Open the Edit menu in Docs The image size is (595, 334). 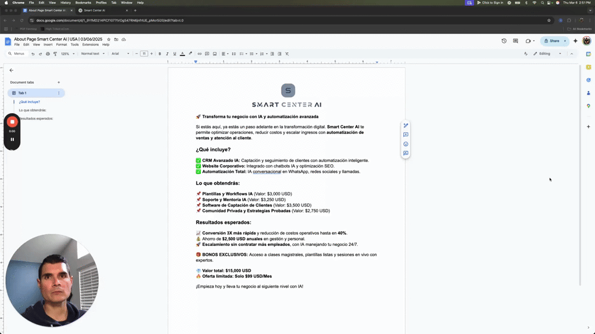26,45
